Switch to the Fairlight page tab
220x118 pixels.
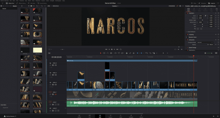tap(131, 116)
